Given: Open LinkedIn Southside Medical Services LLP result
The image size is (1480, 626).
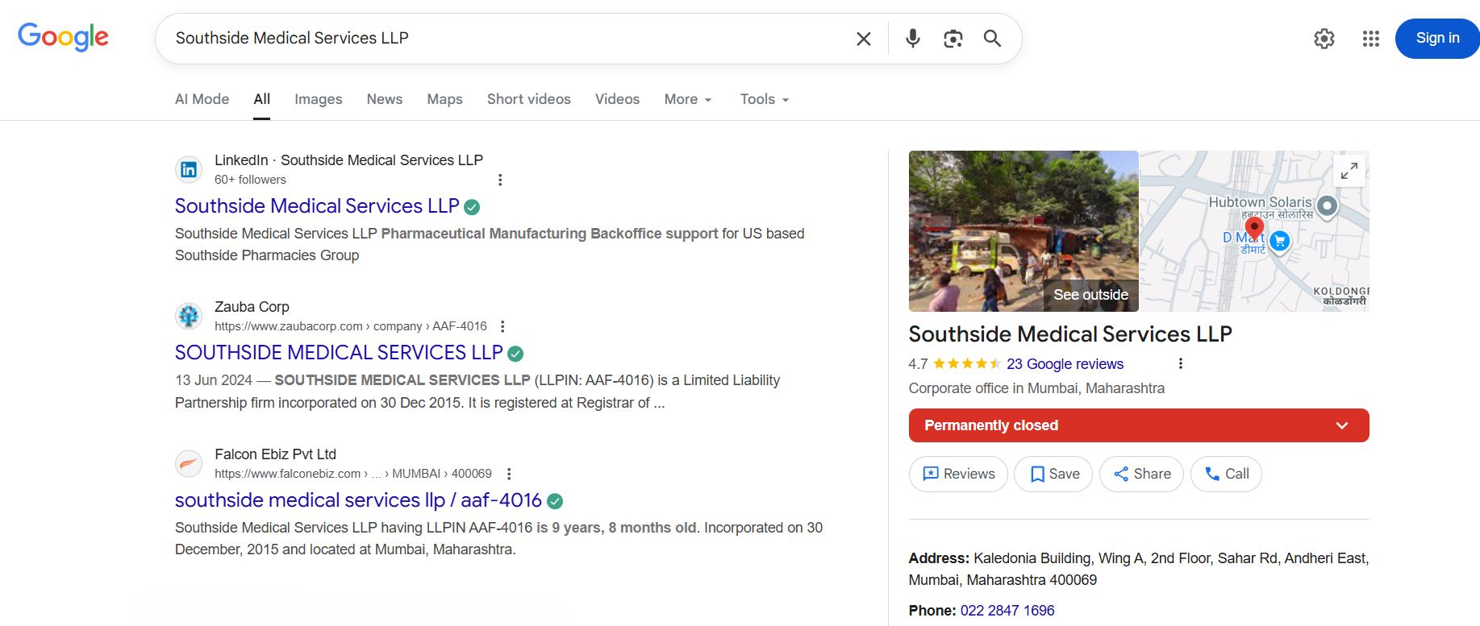Looking at the screenshot, I should pos(317,206).
